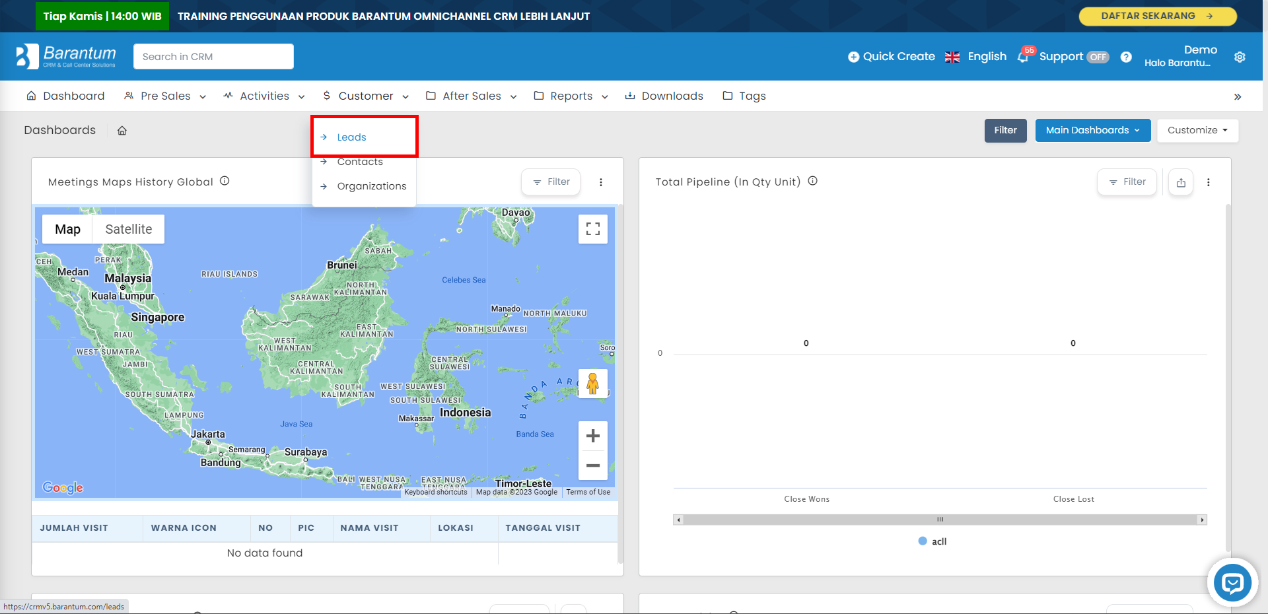This screenshot has width=1268, height=614.
Task: Zoom out on the map
Action: 593,465
